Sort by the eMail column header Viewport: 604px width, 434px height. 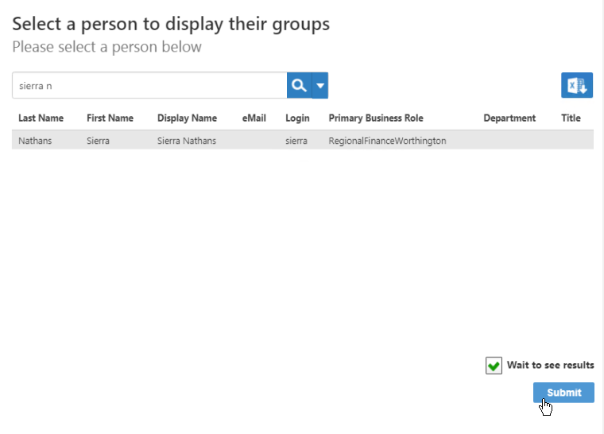coord(254,118)
